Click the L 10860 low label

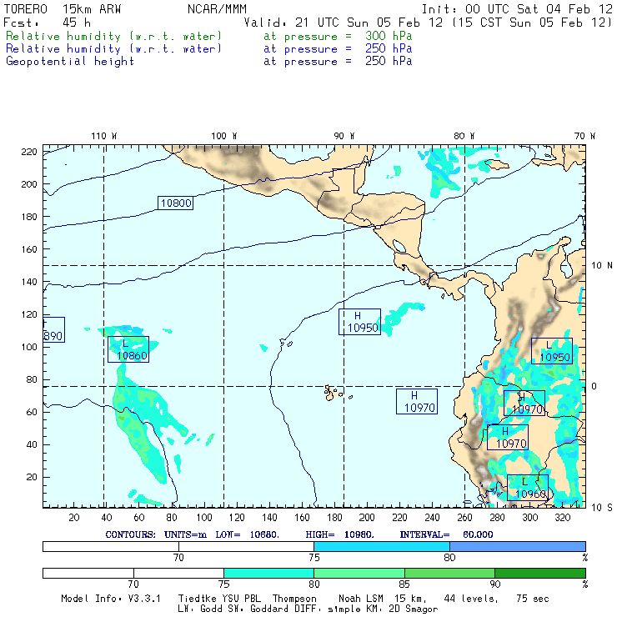pos(128,349)
